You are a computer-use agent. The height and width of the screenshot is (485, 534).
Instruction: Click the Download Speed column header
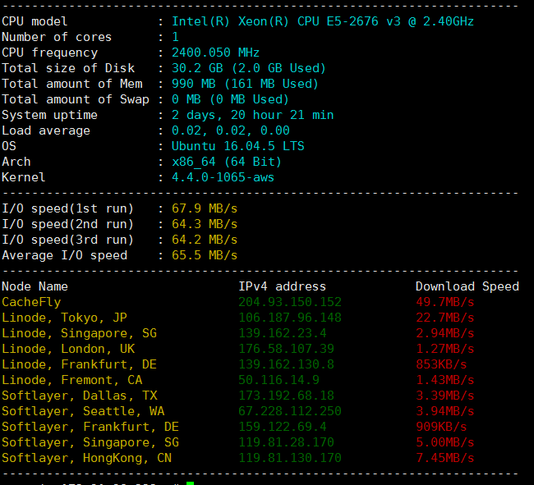(467, 286)
